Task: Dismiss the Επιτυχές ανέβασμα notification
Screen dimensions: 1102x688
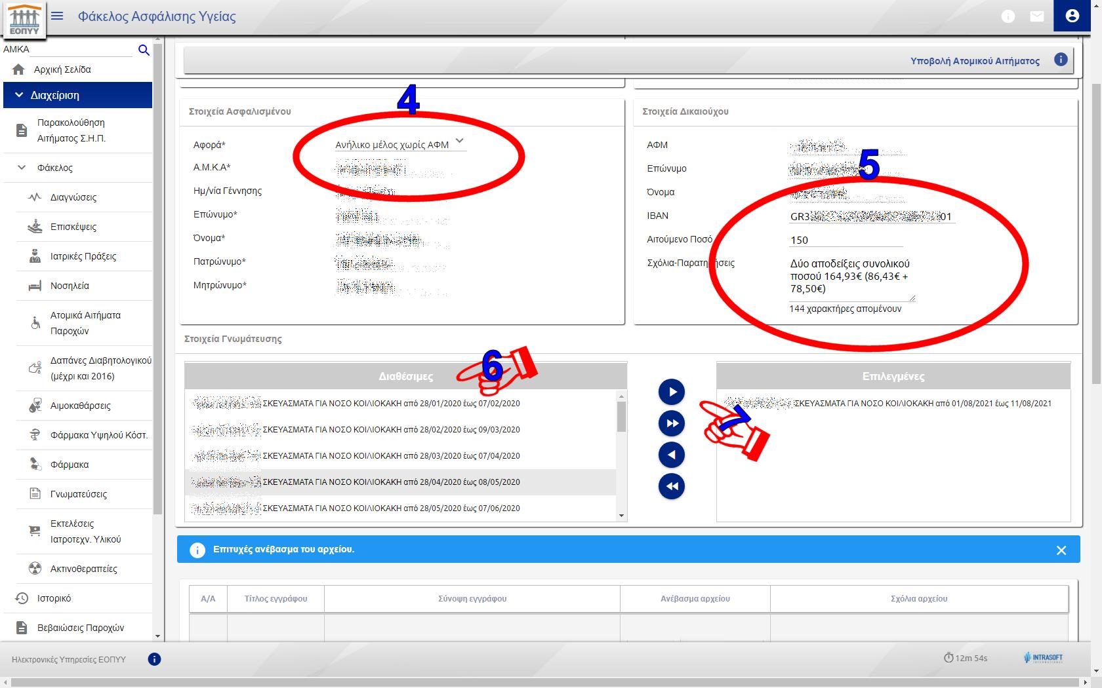Action: pyautogui.click(x=1061, y=550)
